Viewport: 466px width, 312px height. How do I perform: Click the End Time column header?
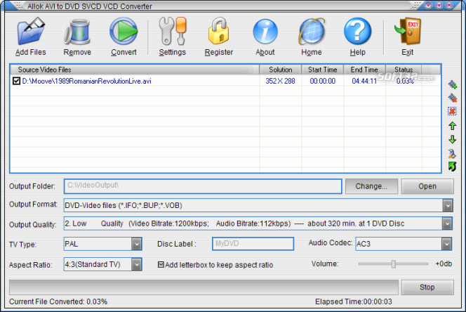coord(364,70)
